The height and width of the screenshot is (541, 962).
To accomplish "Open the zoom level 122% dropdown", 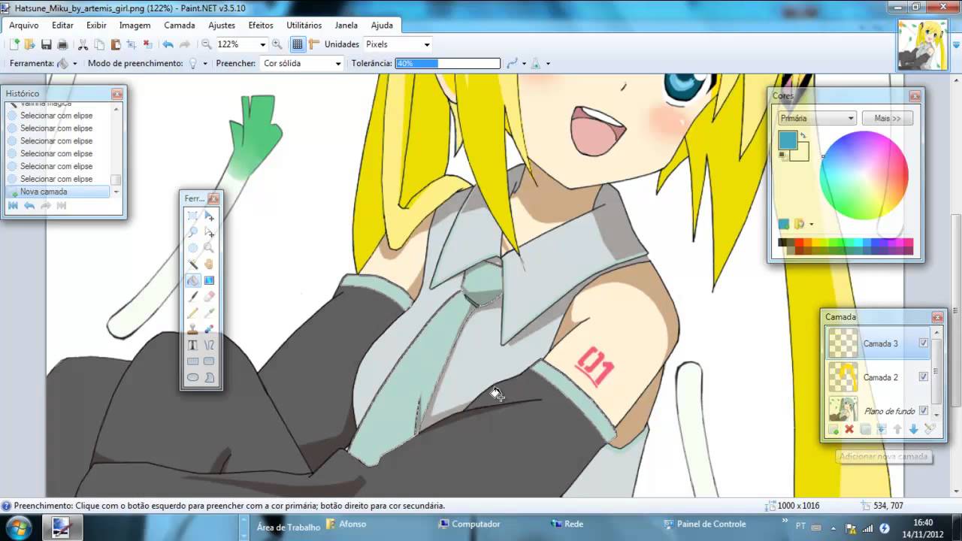I will (x=262, y=44).
